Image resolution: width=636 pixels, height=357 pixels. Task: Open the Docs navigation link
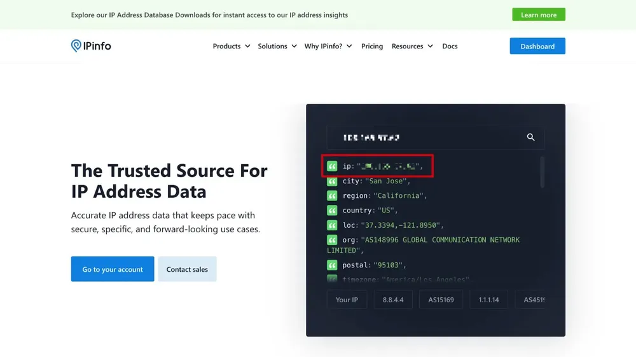450,46
